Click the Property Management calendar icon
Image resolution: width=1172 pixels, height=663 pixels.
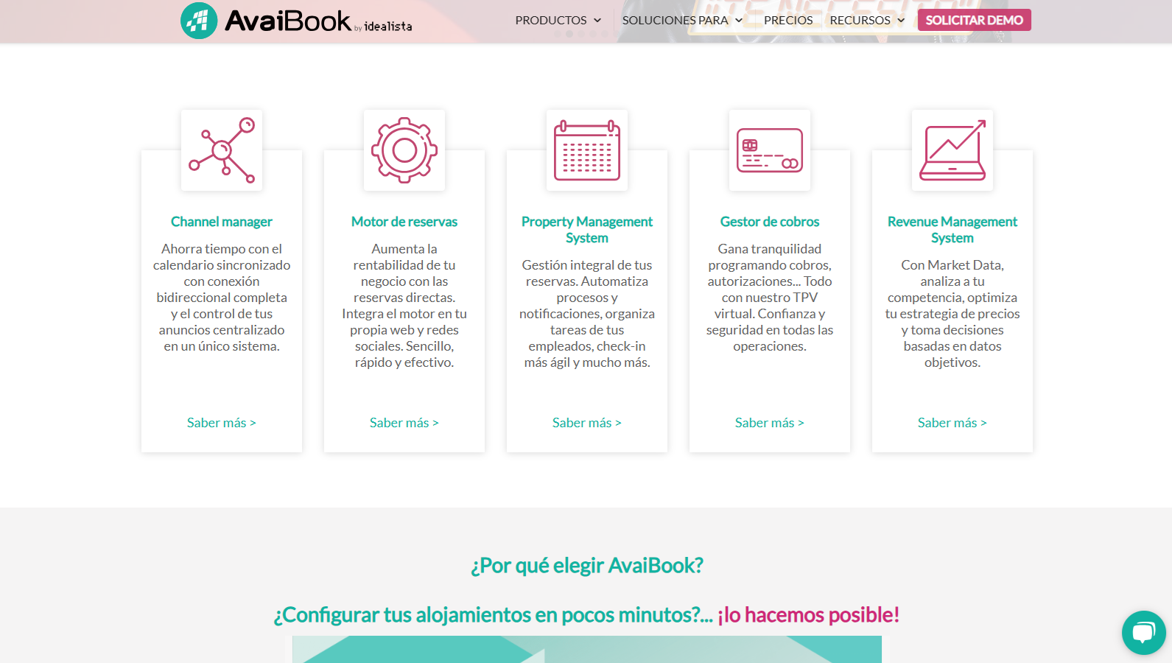(587, 150)
